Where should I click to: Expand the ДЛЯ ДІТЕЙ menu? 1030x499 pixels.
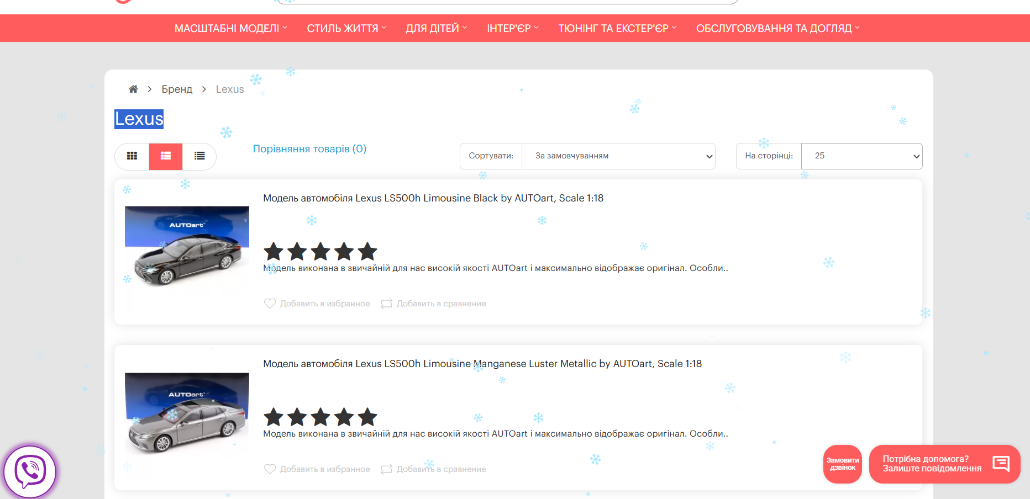tap(437, 28)
